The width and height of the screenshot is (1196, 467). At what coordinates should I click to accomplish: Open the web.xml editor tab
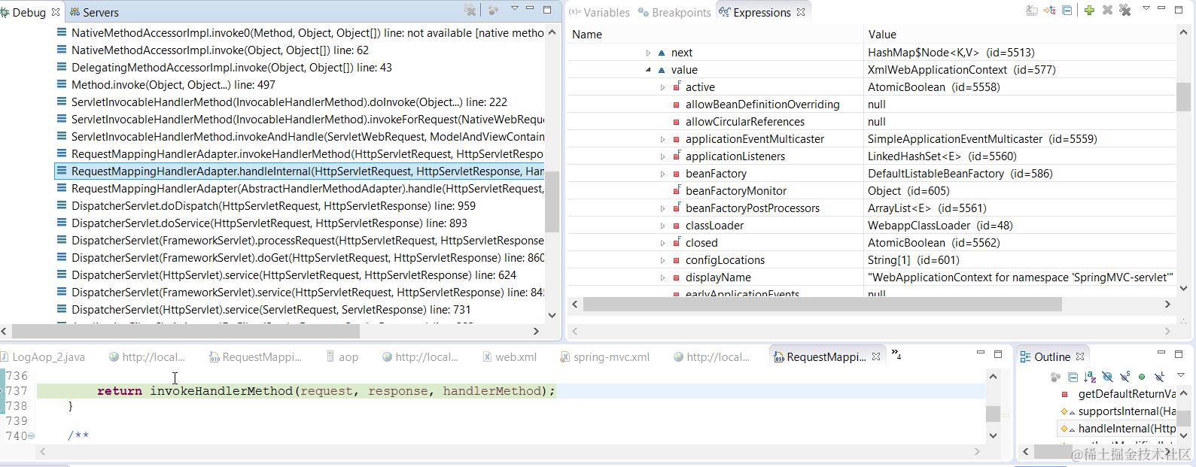tap(510, 357)
